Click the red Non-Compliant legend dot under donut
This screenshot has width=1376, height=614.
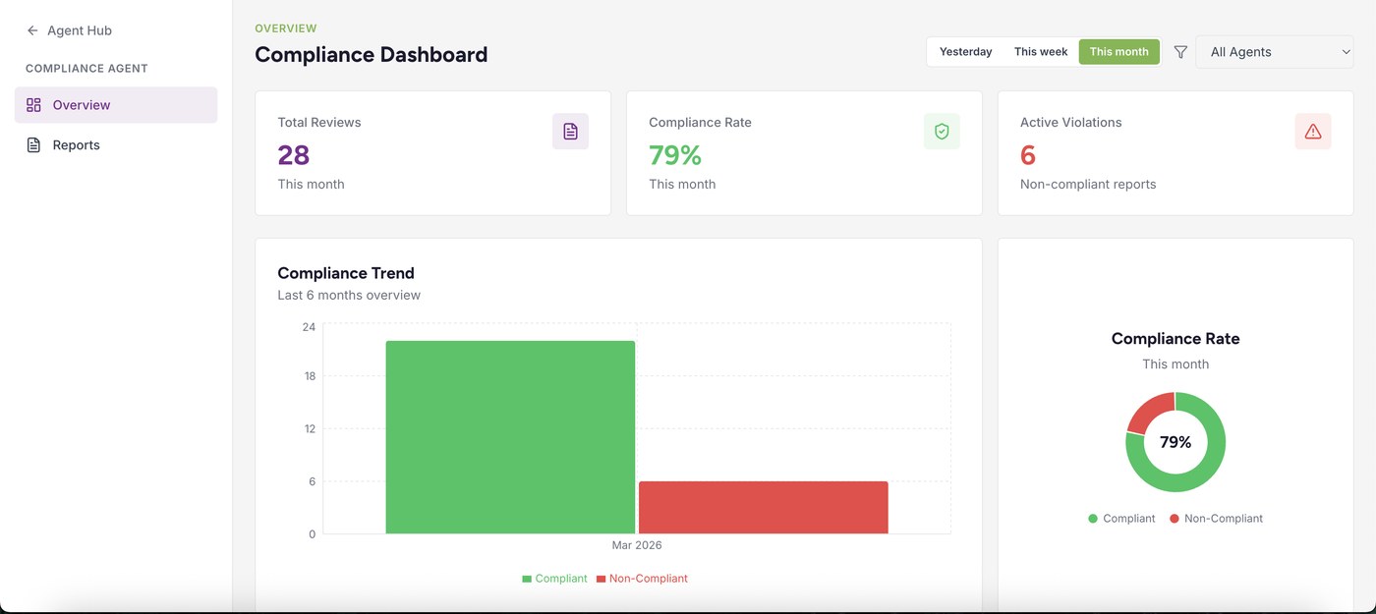[1175, 519]
